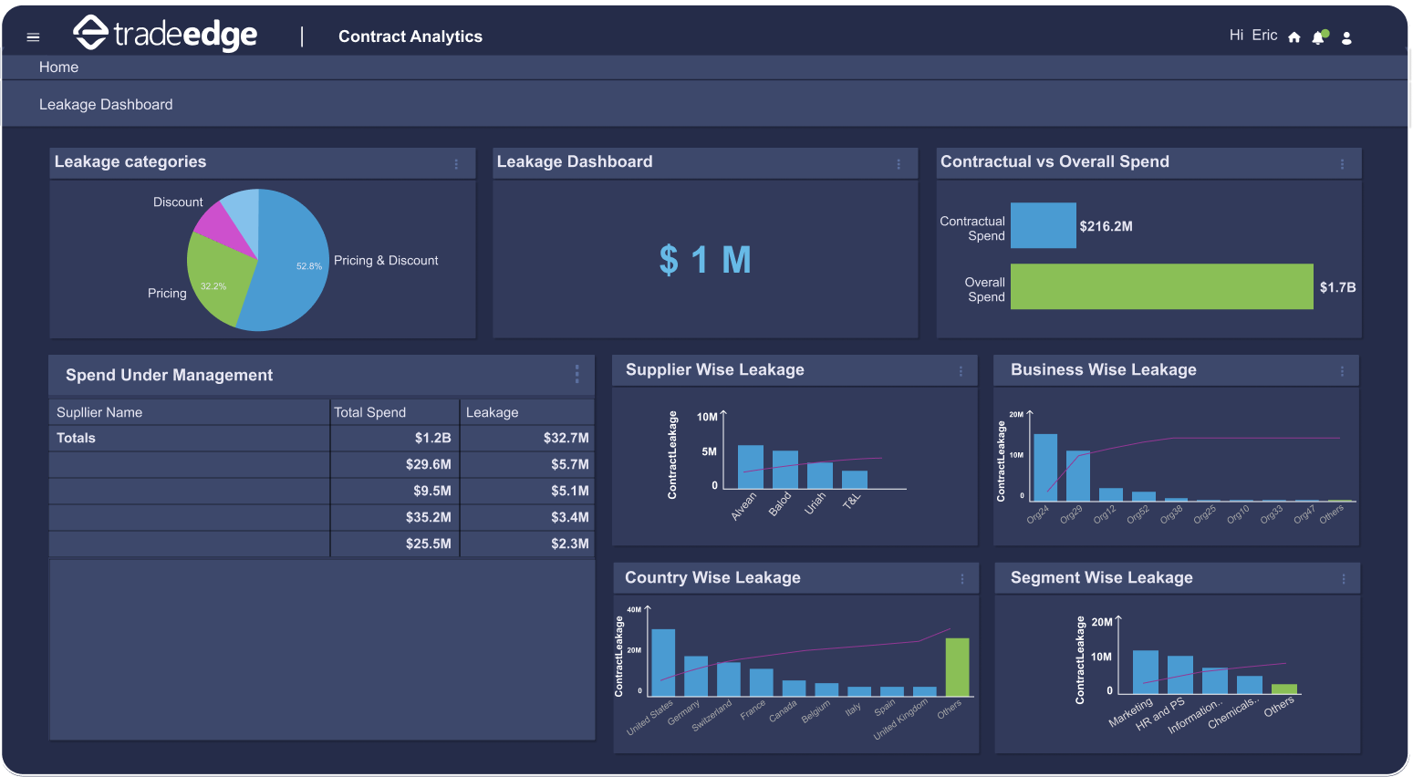Image resolution: width=1413 pixels, height=777 pixels.
Task: Open the notifications bell
Action: coord(1318,37)
